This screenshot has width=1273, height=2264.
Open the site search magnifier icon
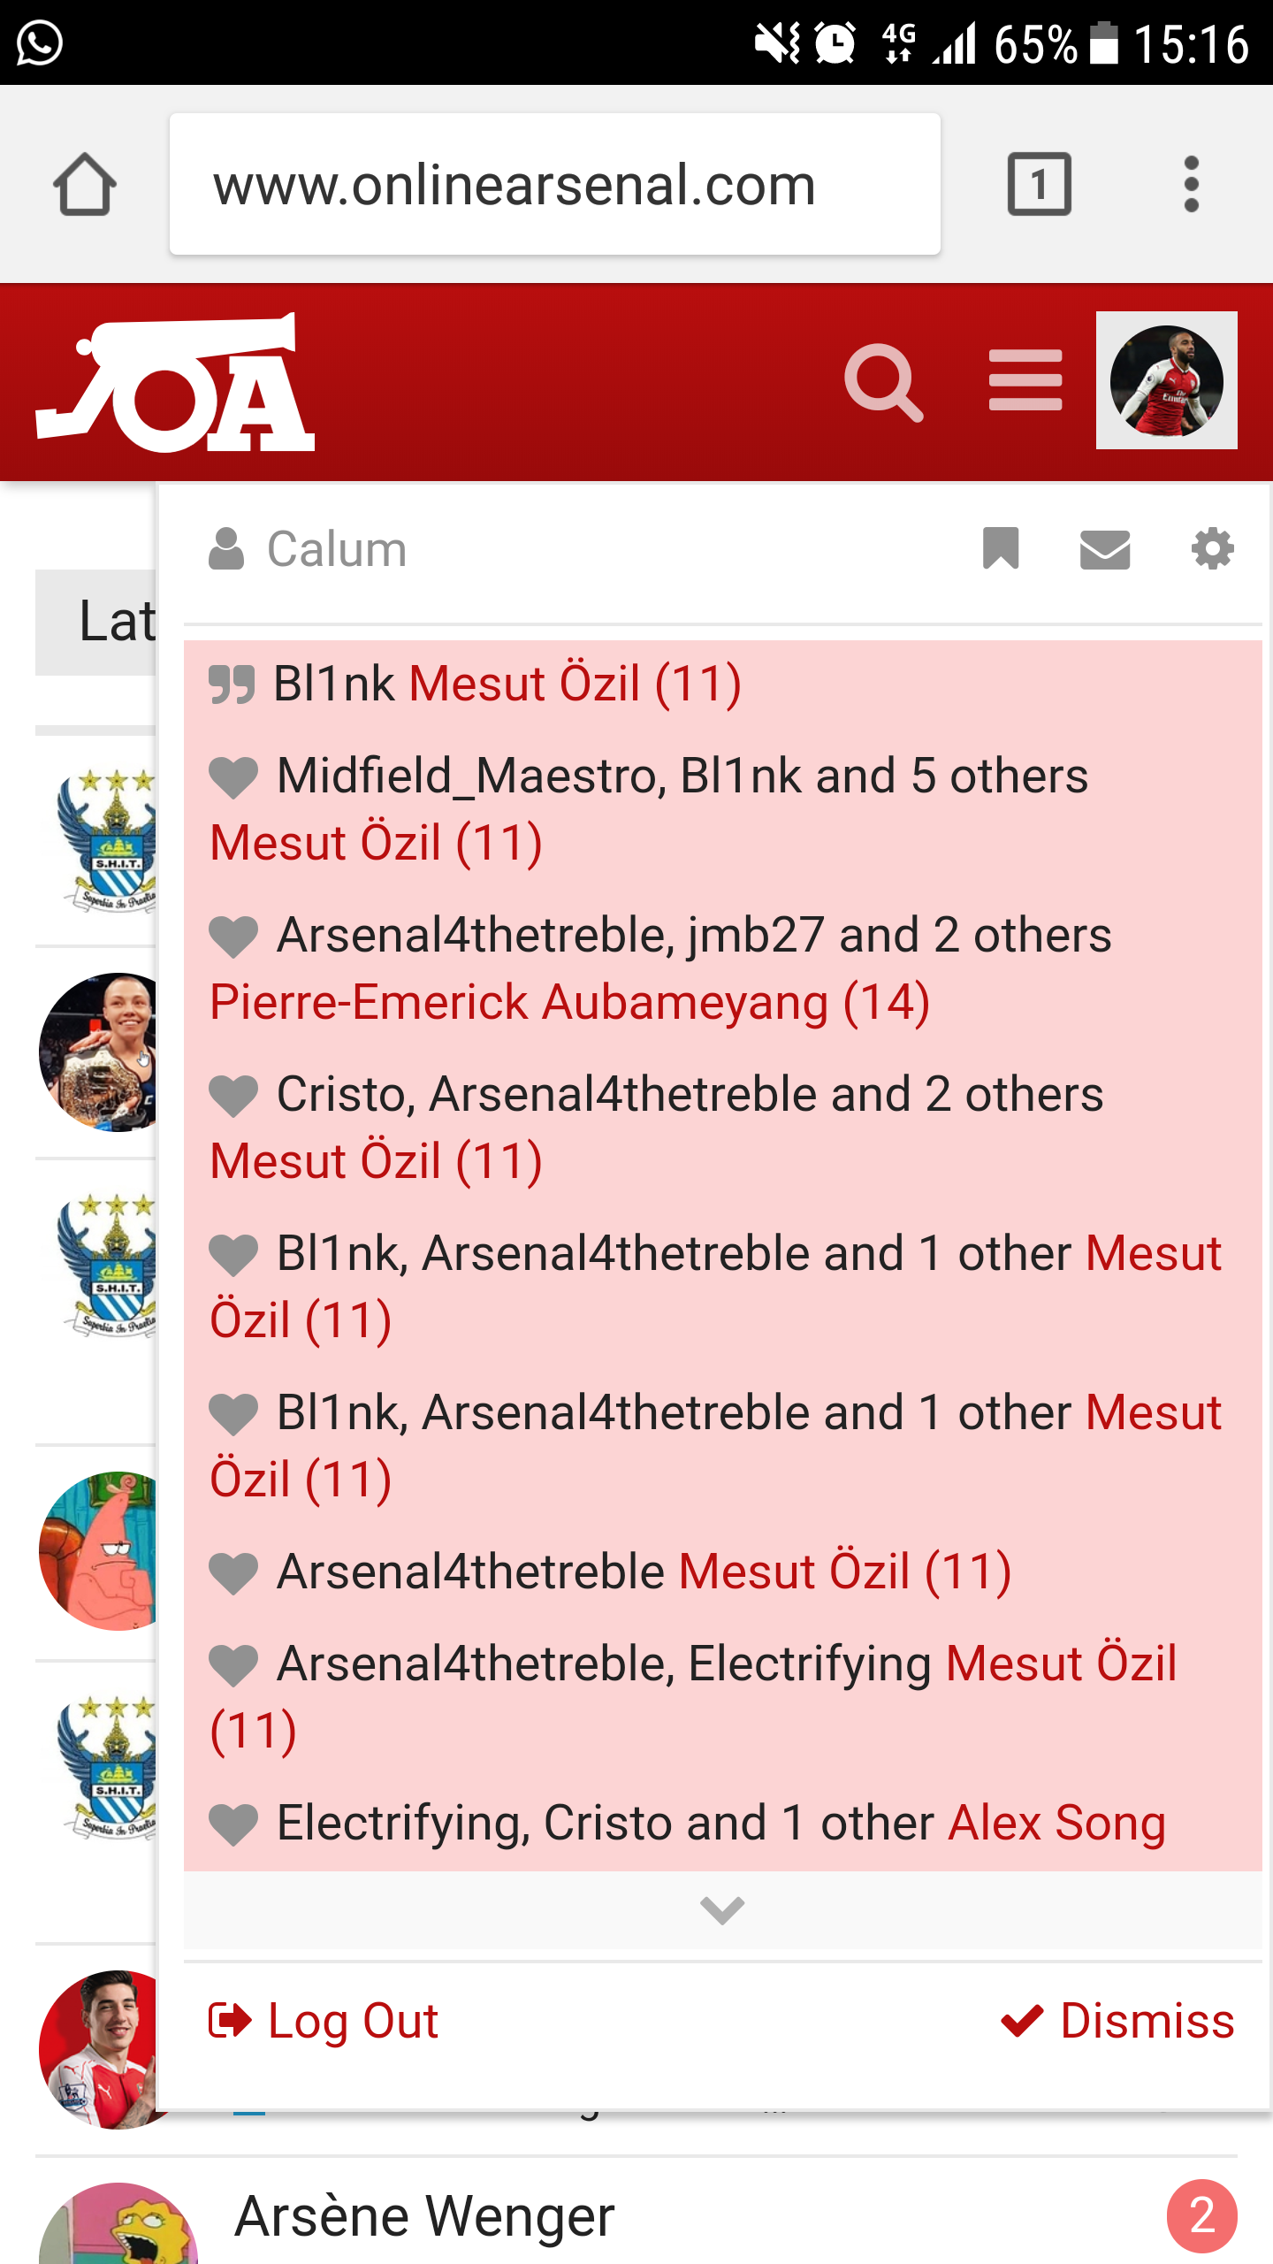pos(883,382)
